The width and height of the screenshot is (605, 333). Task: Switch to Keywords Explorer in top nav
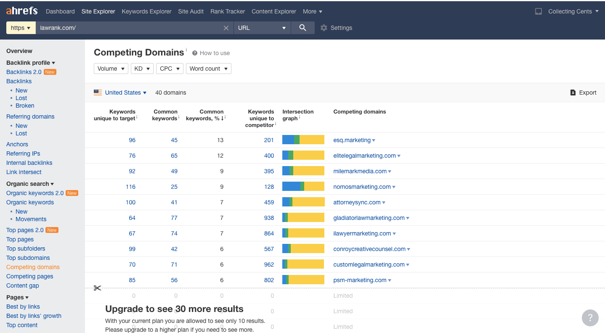pos(146,11)
